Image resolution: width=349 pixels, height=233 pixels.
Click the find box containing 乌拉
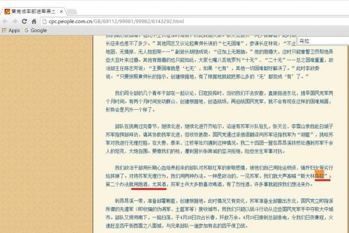tap(320, 41)
